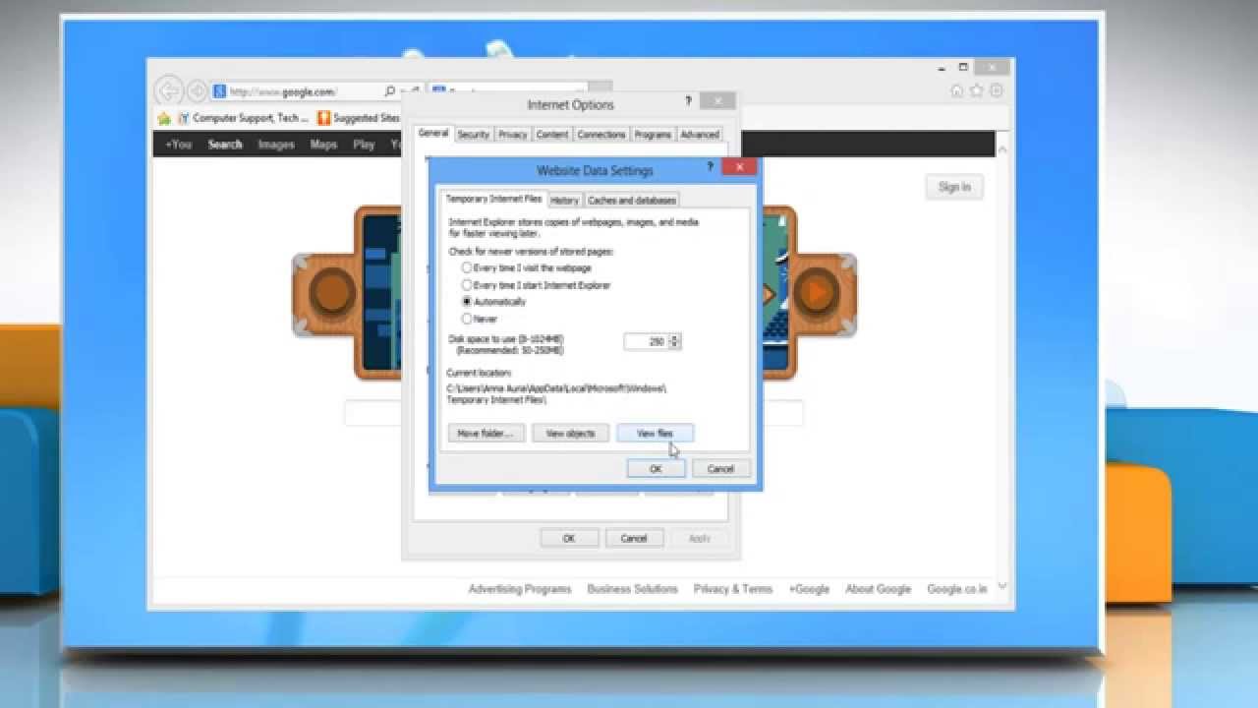
Task: Open the Privacy tab in Internet Options
Action: click(513, 134)
